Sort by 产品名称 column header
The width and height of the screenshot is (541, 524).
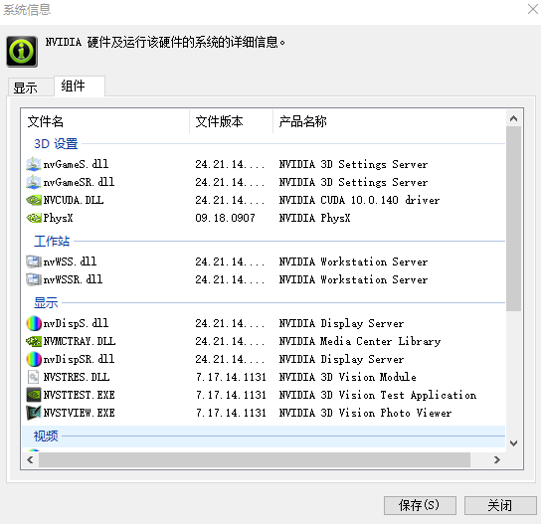[389, 121]
